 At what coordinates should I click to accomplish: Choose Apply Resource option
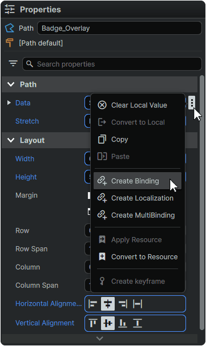(138, 239)
